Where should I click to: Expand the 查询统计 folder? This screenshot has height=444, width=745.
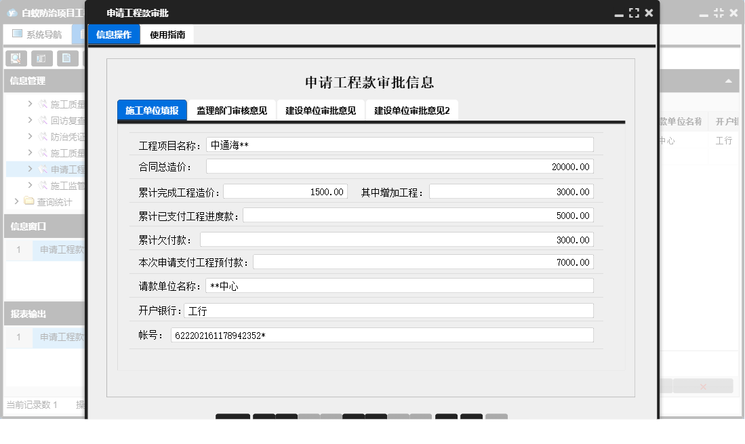(17, 201)
